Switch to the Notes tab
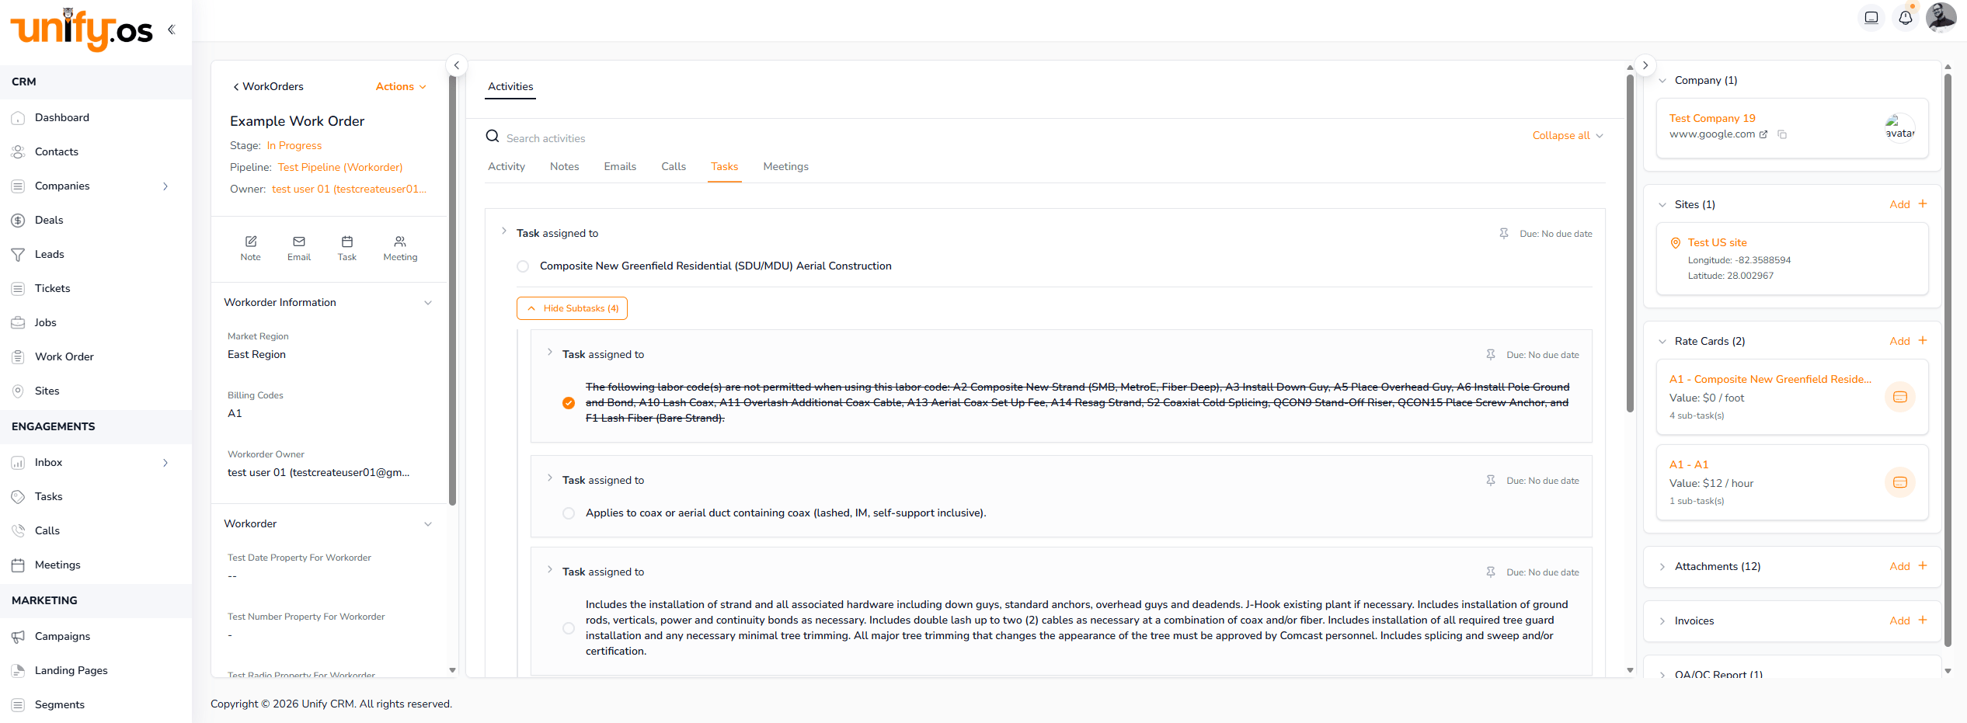Image resolution: width=1967 pixels, height=723 pixels. [x=564, y=166]
